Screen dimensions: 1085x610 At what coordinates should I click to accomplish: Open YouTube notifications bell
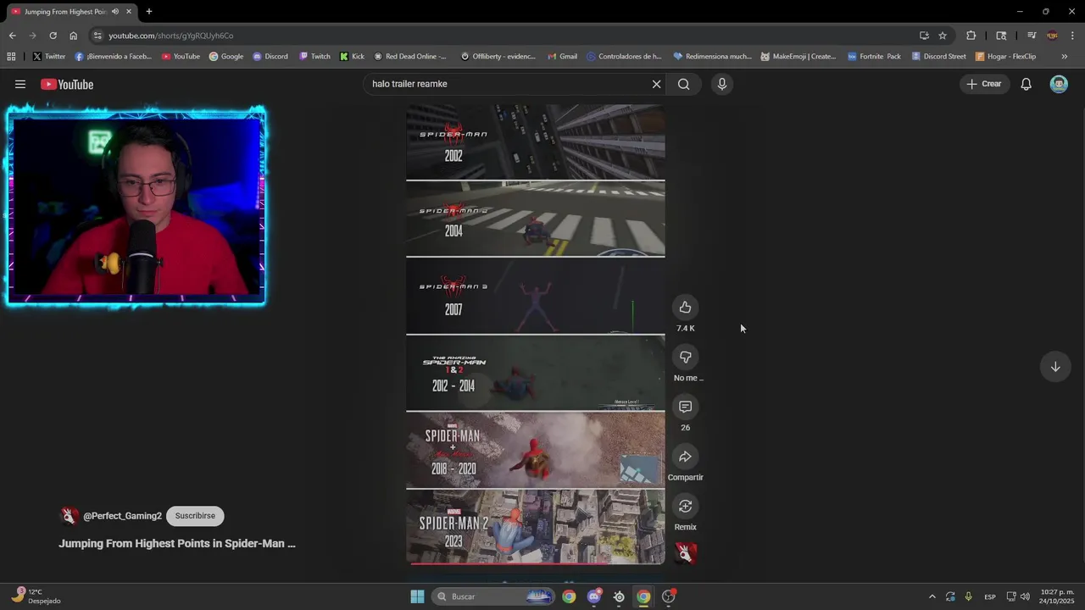click(1026, 84)
